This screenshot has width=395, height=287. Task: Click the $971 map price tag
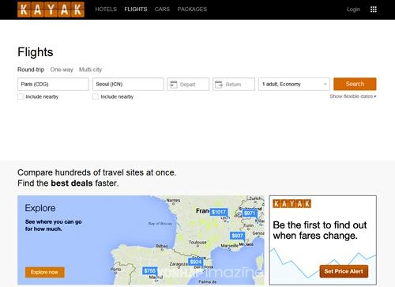pos(250,213)
